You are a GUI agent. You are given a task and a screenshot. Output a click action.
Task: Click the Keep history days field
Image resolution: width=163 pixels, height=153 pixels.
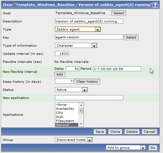pyautogui.click(x=64, y=81)
